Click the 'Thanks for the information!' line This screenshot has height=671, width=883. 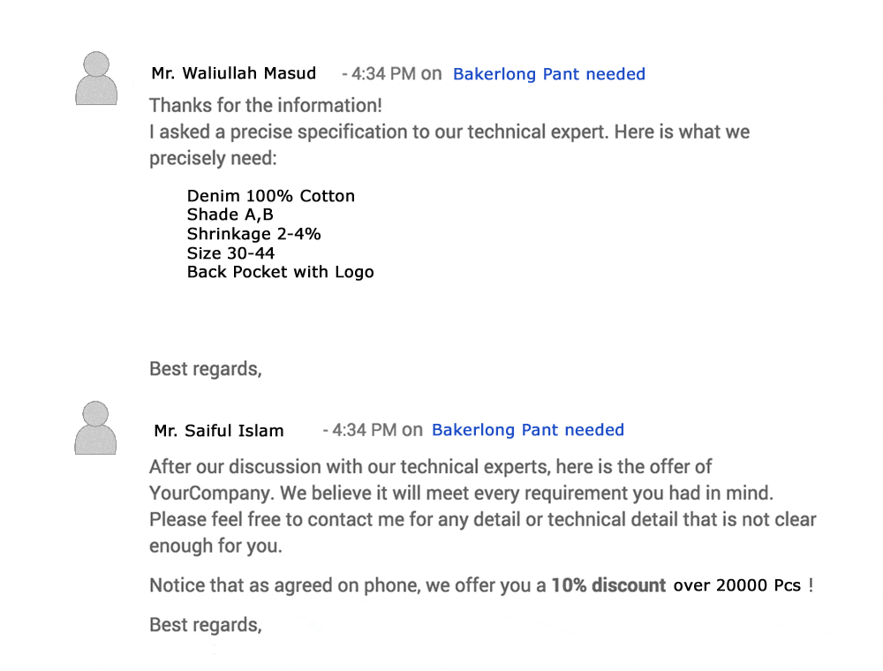tap(265, 106)
